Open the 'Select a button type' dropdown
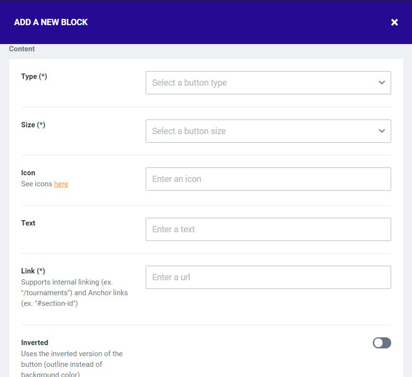Screen dimensions: 412x377 coord(261,83)
